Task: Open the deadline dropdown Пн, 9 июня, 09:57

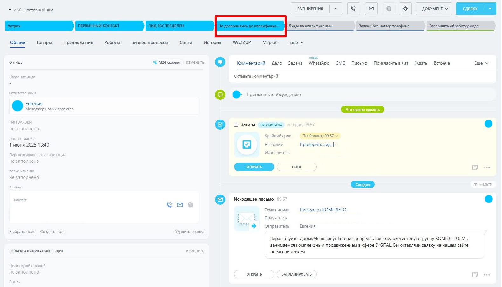Action: 320,136
